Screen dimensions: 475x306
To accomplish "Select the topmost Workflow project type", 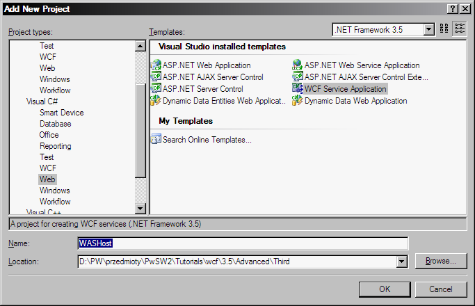I will point(55,90).
